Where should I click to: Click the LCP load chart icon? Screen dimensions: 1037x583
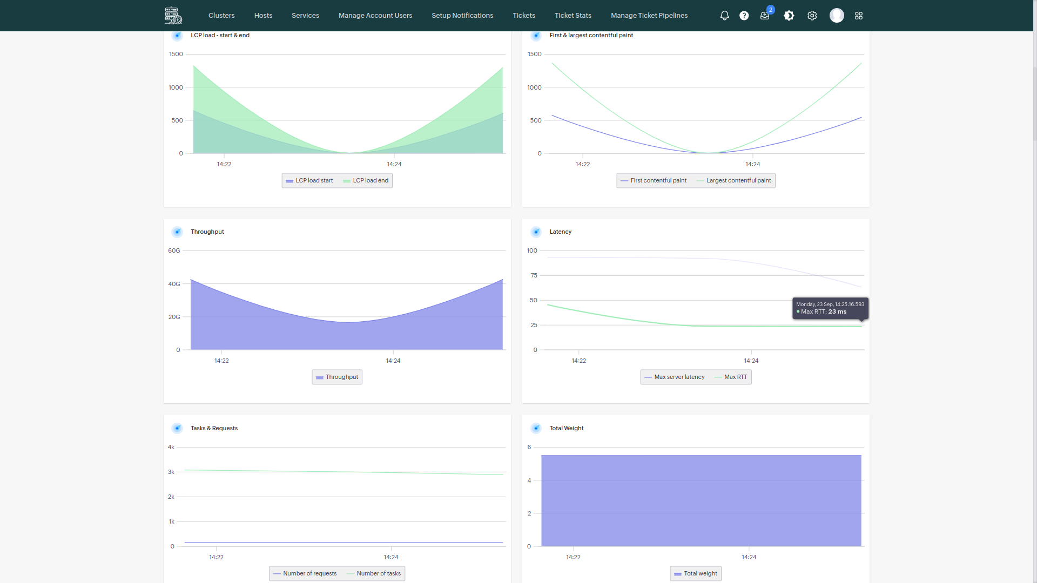tap(177, 36)
